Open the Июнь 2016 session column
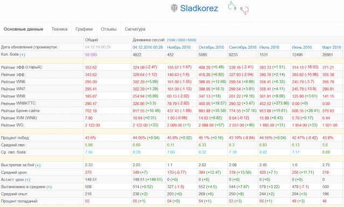This screenshot has width=344, height=207. pyautogui.click(x=302, y=47)
